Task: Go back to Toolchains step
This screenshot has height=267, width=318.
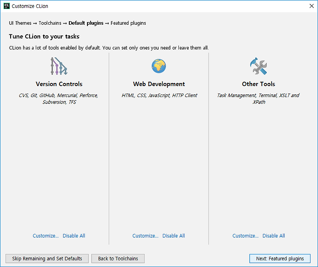Action: (118, 259)
